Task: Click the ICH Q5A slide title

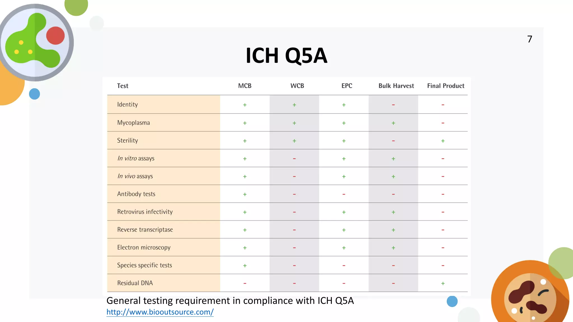Action: (286, 55)
